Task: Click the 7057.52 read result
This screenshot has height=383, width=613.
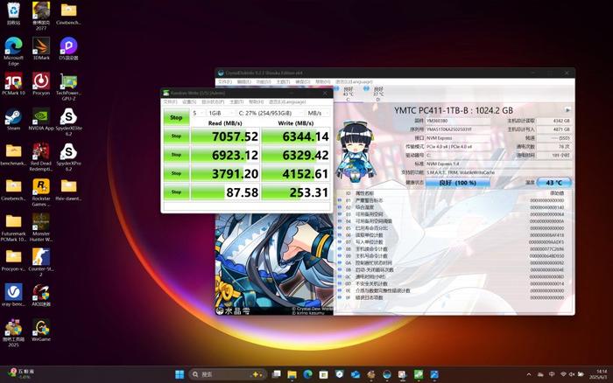Action: pyautogui.click(x=225, y=136)
